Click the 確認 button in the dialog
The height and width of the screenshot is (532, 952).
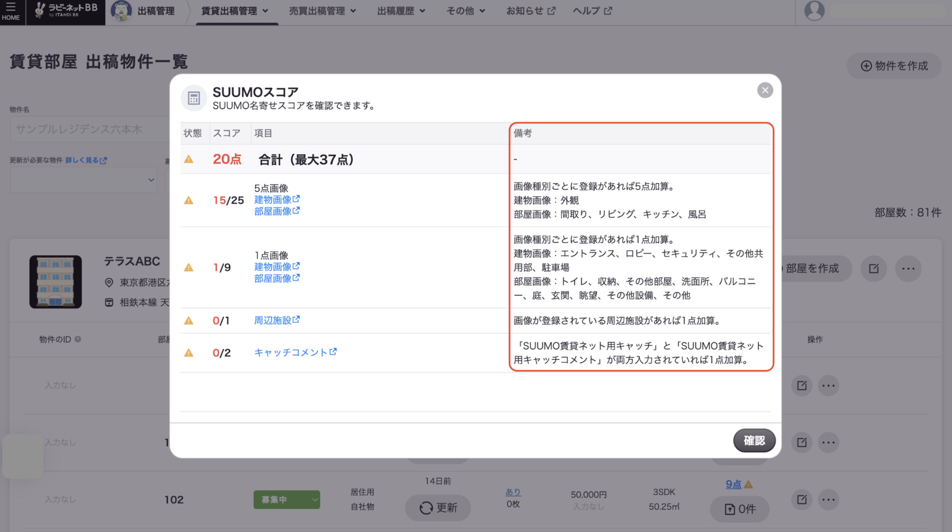(754, 440)
